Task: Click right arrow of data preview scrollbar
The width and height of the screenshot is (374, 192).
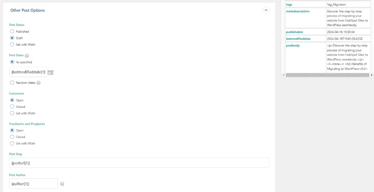Action: pos(372,75)
